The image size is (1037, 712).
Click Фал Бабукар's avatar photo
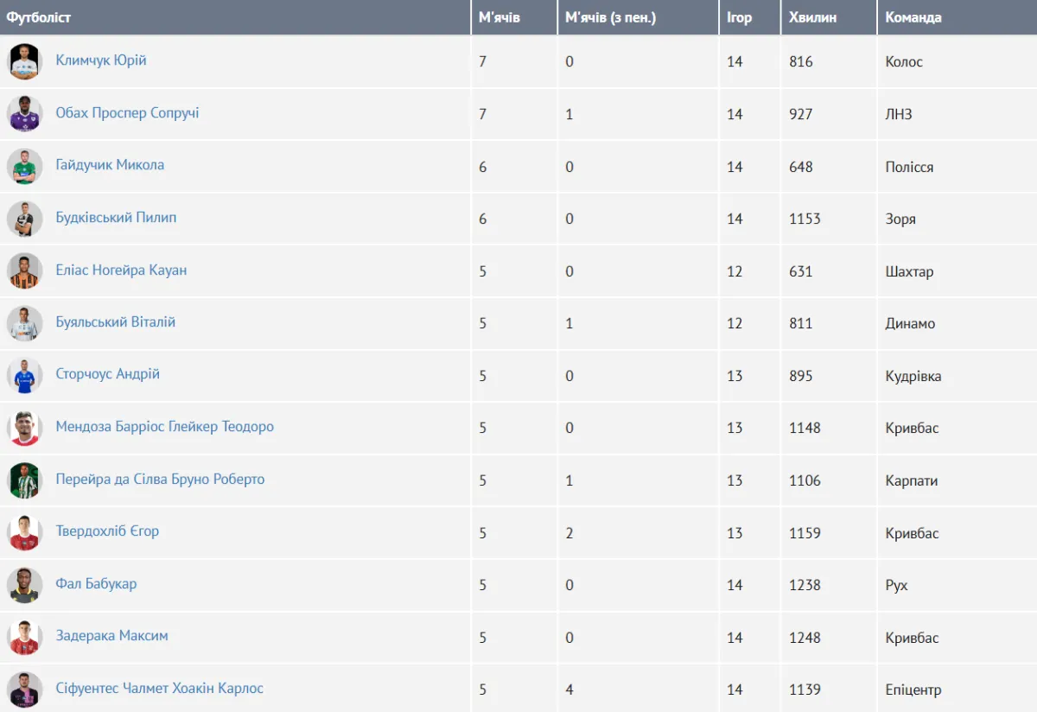(25, 585)
